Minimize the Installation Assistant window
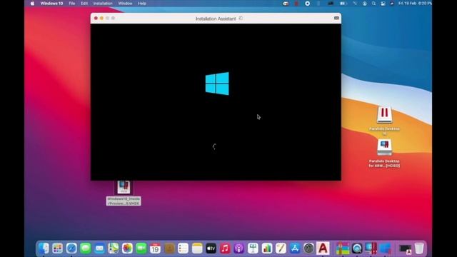The image size is (457, 257). point(101,18)
